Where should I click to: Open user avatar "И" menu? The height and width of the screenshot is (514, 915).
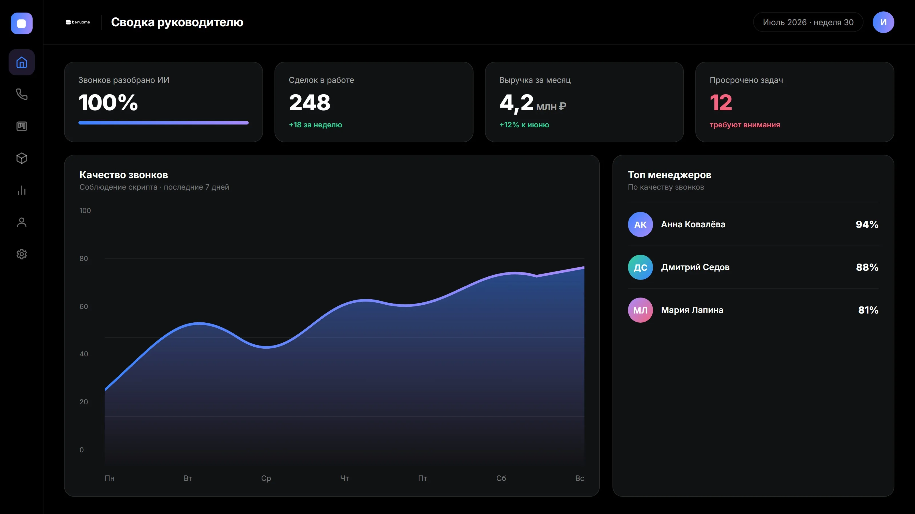coord(883,22)
